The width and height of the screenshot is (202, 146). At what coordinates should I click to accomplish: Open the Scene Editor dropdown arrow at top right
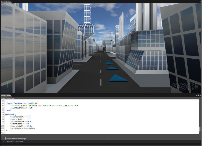(200, 2)
